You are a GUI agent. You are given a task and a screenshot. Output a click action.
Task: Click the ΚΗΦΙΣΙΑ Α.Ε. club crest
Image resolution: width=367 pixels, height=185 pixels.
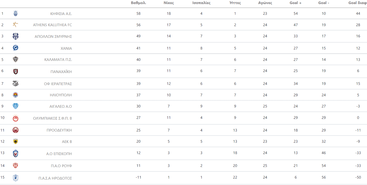click(x=15, y=13)
